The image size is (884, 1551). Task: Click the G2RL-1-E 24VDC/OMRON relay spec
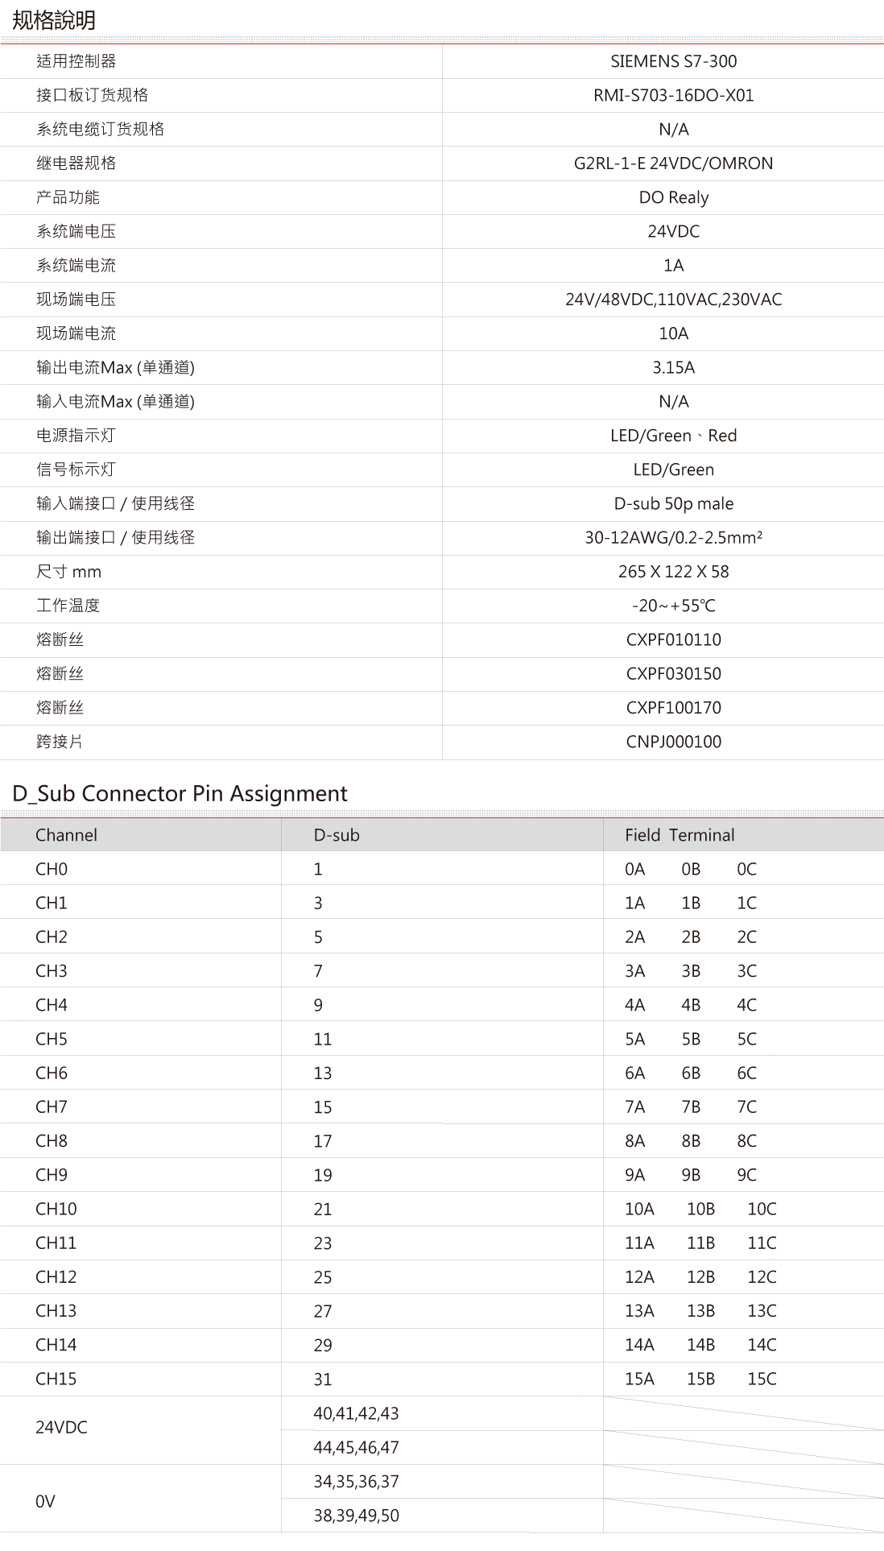point(673,163)
